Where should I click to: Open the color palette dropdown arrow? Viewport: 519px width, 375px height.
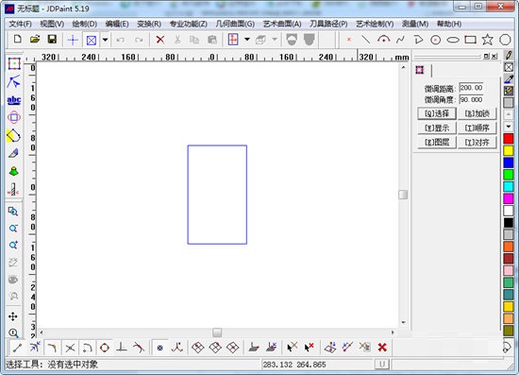(509, 127)
